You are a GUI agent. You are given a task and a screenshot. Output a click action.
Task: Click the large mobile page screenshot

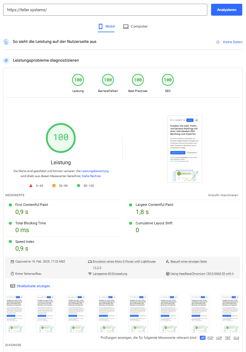[184, 149]
